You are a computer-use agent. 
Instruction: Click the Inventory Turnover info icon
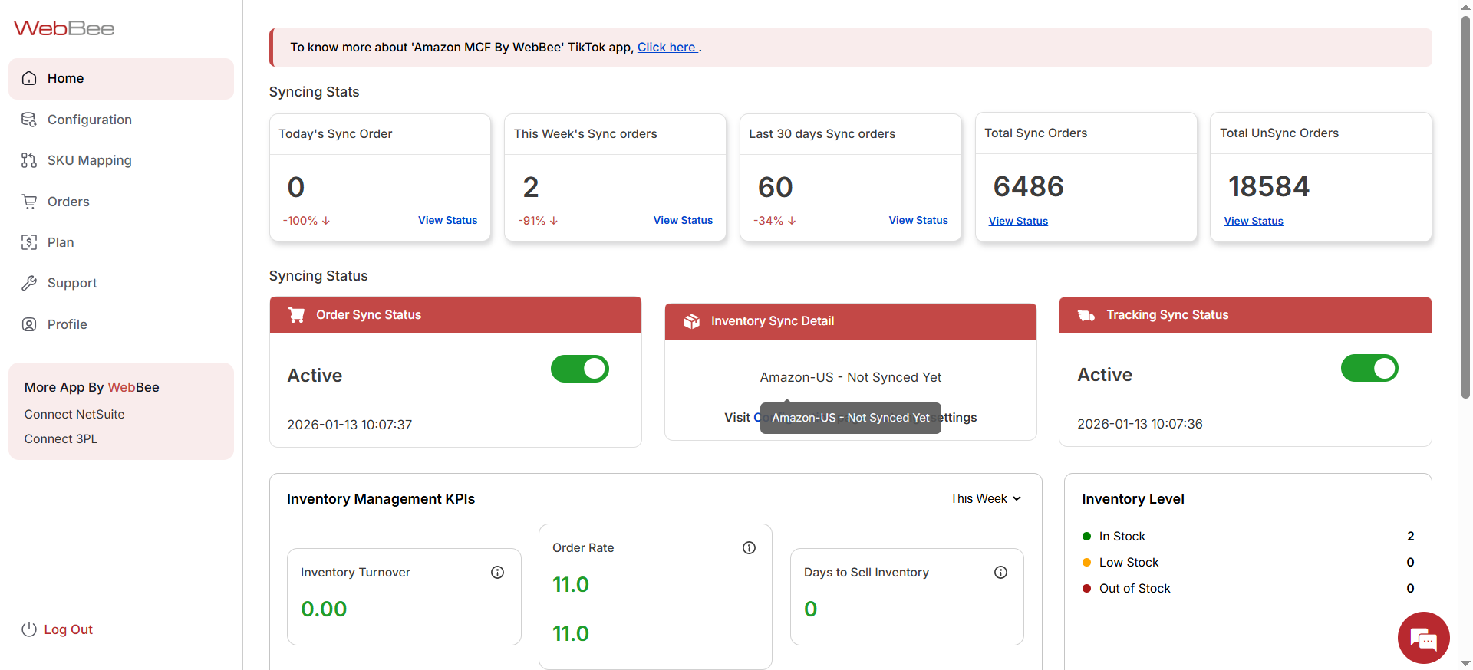(497, 572)
